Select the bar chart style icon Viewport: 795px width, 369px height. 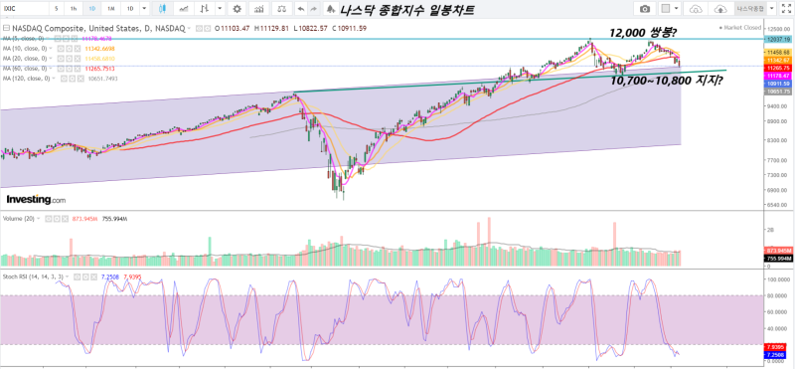204,9
